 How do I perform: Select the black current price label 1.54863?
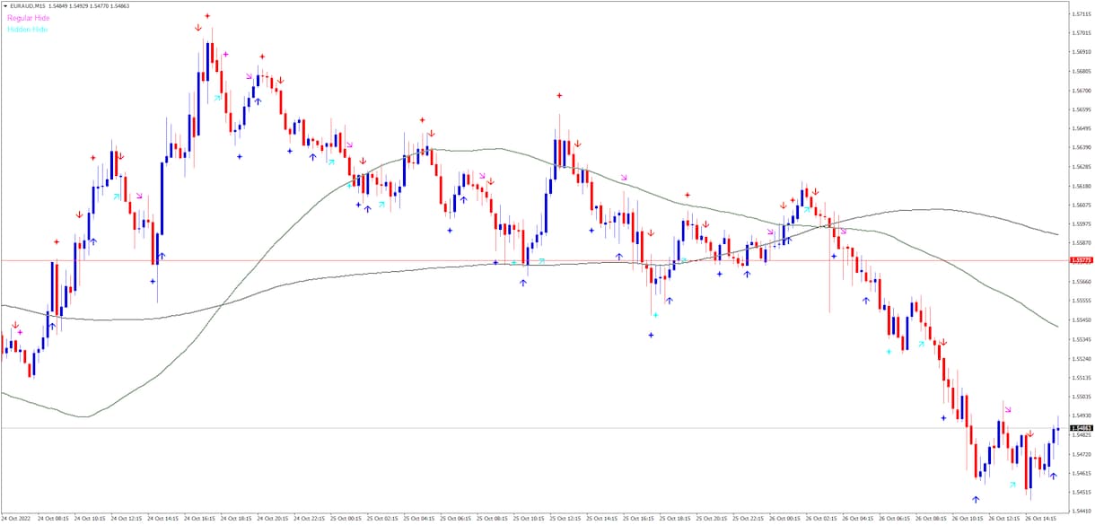click(1081, 428)
